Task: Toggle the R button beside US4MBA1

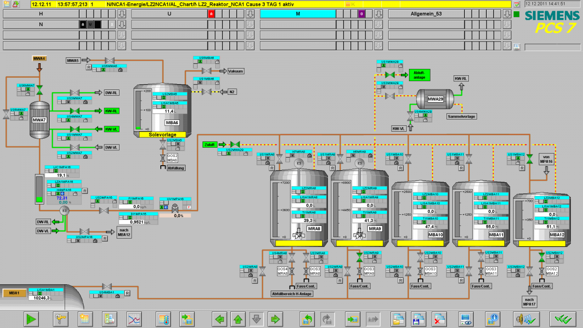Action: pyautogui.click(x=127, y=293)
